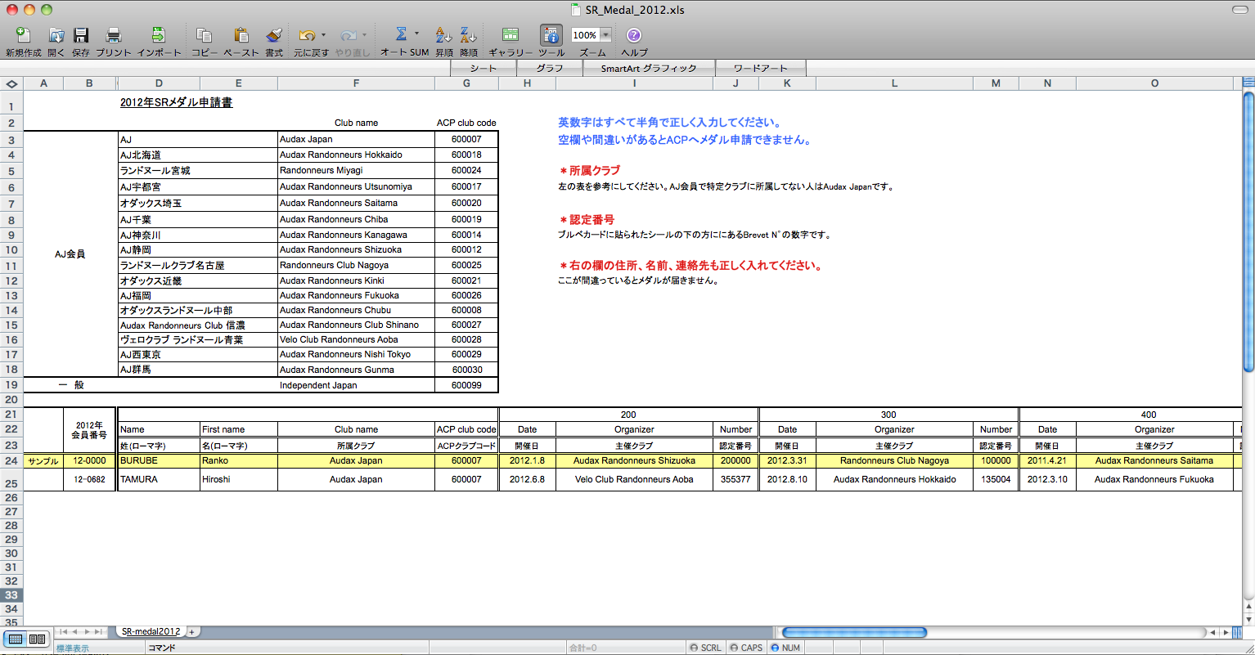1255x655 pixels.
Task: Select the Audax Randonneurs Hokkaido cell in row 4
Action: 356,155
